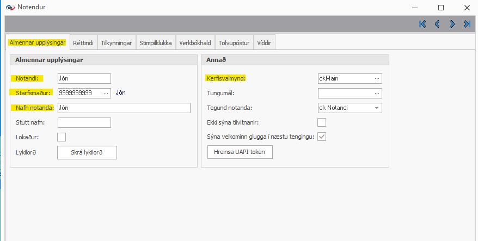Focus the Nafn notanda text field
Screen dimensions: 478x241
pyautogui.click(x=124, y=108)
